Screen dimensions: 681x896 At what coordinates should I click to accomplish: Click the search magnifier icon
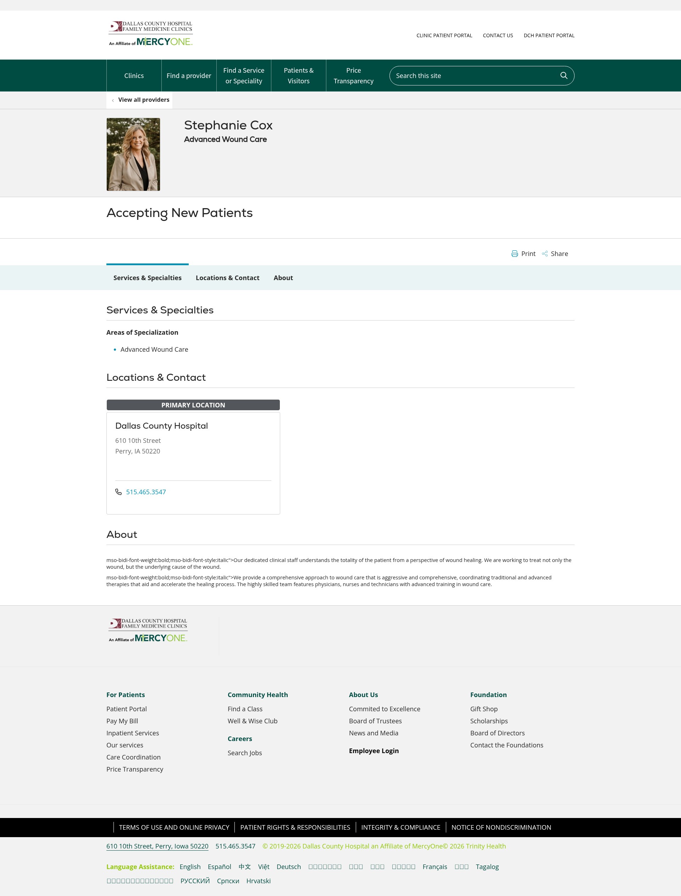[x=564, y=76]
